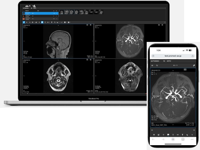Open the browser tabs counter on phone
This screenshot has height=150, width=200.
pyautogui.click(x=183, y=139)
